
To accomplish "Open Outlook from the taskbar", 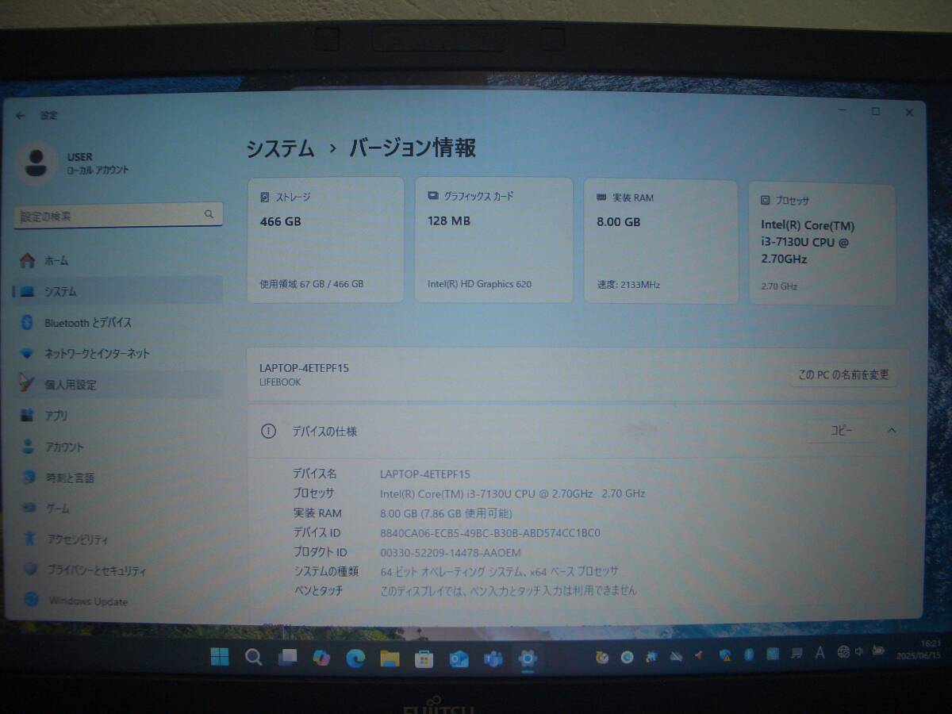I will pos(459,658).
